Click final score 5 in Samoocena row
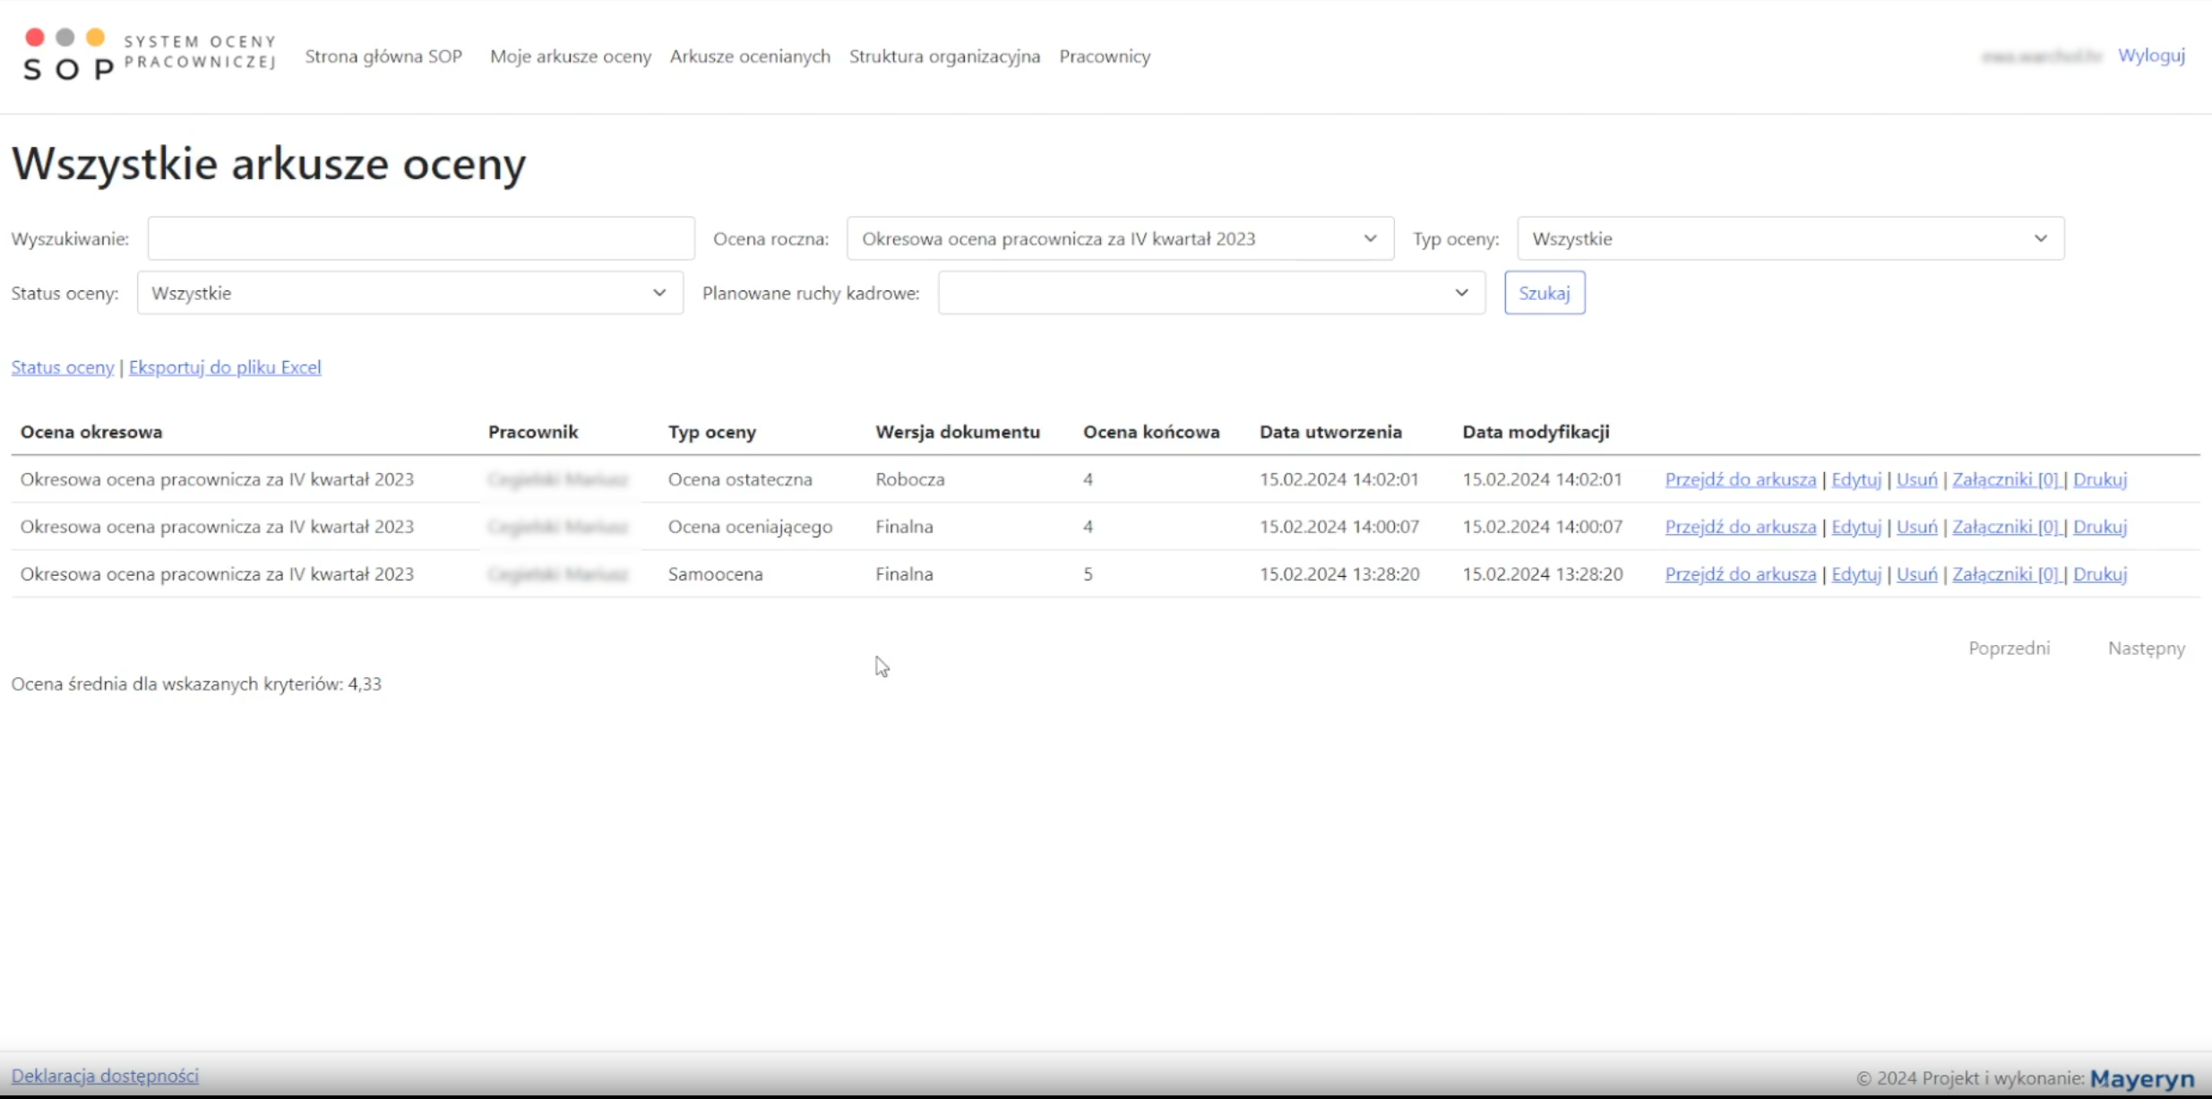2212x1099 pixels. [1088, 574]
